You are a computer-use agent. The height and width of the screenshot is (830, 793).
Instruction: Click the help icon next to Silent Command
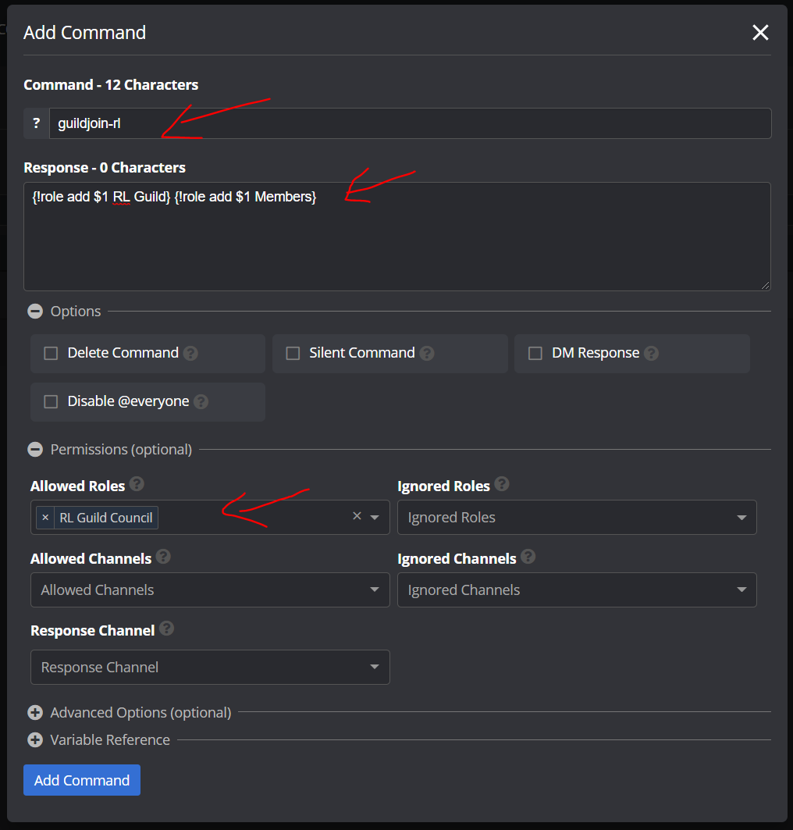[x=427, y=353]
